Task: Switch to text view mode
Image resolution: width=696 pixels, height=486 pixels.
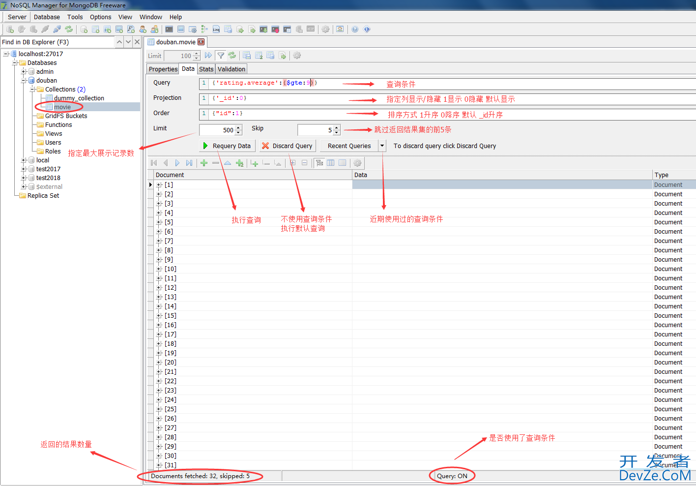Action: pos(343,163)
